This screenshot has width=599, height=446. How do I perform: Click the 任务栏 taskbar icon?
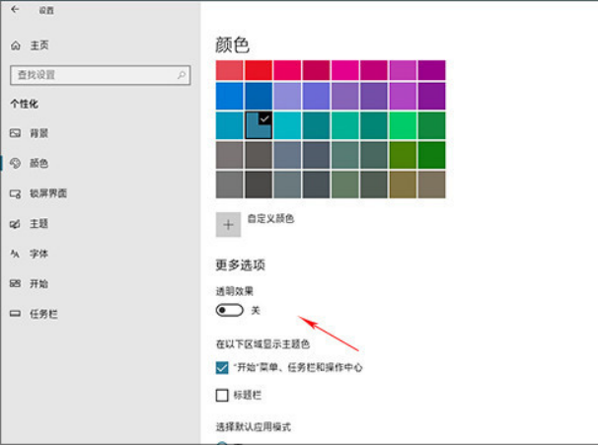15,314
